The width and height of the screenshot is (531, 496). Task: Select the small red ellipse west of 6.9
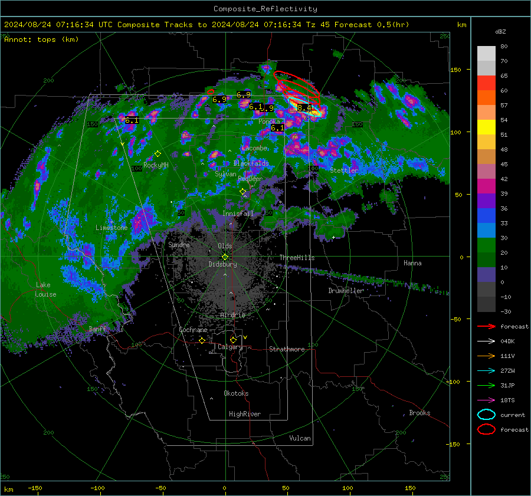(x=211, y=91)
